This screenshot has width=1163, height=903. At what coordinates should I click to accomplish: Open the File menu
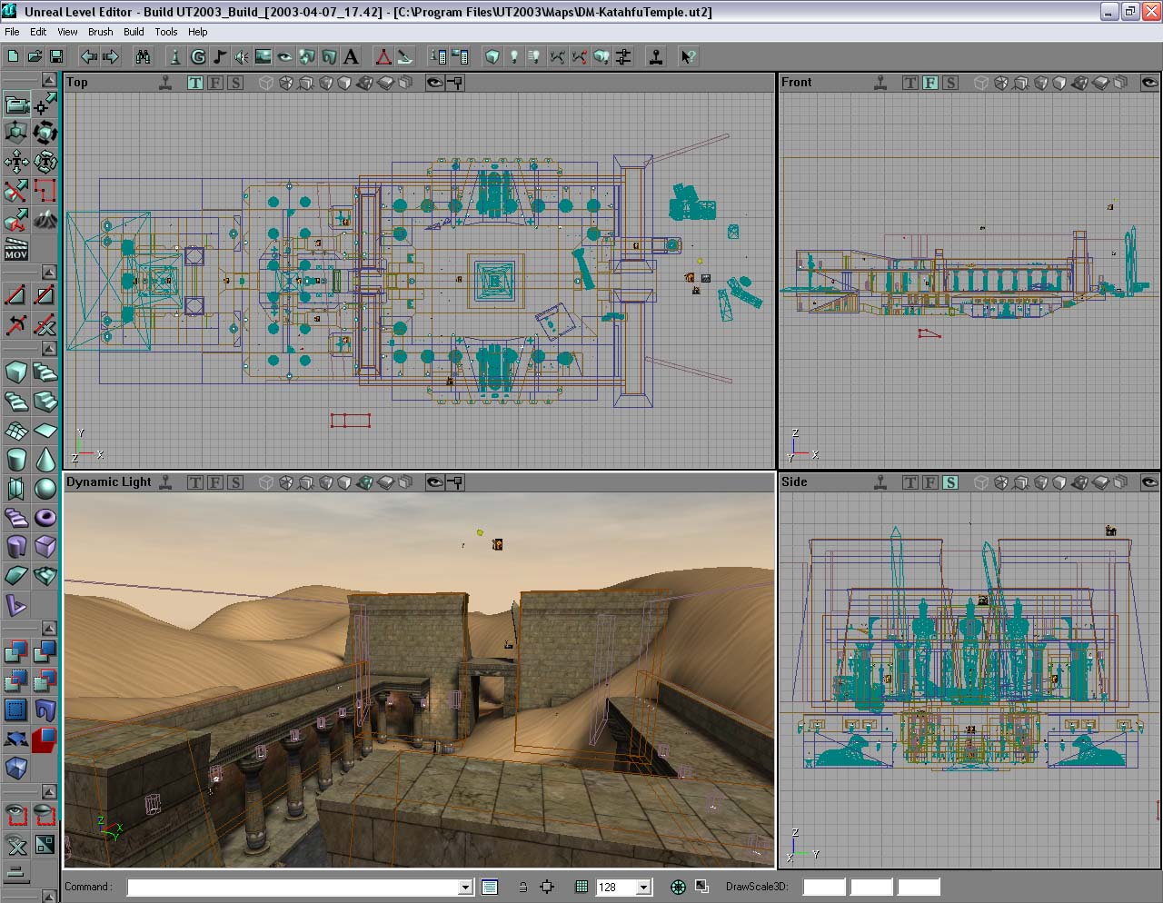(12, 32)
